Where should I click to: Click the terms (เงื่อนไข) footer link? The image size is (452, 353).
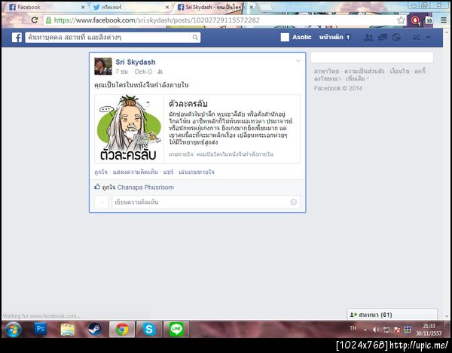(x=399, y=71)
